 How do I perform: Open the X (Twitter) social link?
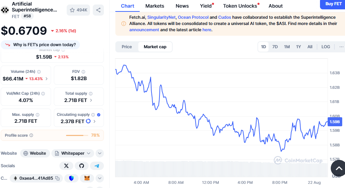(x=66, y=166)
